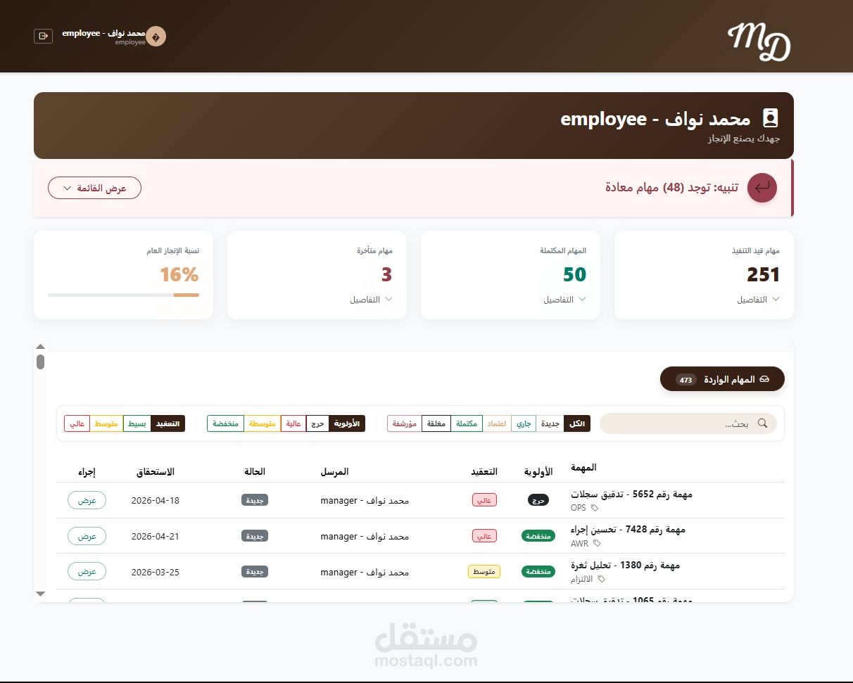Click the 16% completion value
Viewport: 853px width, 683px height.
pyautogui.click(x=179, y=274)
